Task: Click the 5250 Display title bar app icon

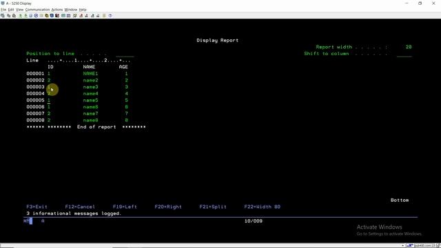Action: (3, 3)
